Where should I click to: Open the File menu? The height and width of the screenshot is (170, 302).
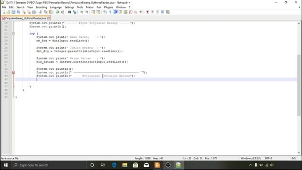coord(4,7)
